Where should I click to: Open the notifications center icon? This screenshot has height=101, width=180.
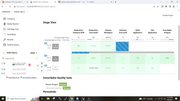pyautogui.click(x=176, y=98)
